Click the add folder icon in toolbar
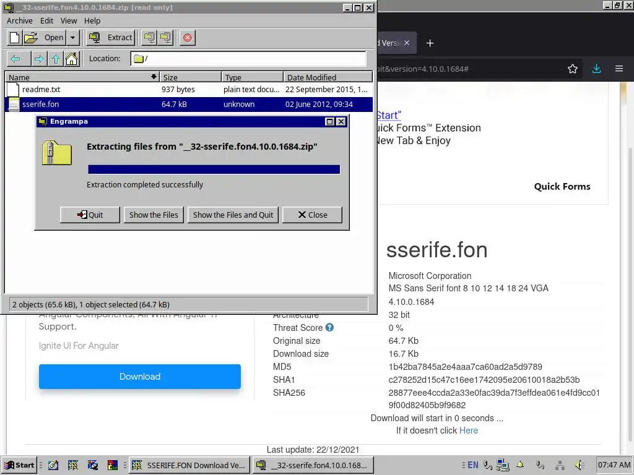Screen dimensions: 634x475 click(x=166, y=38)
